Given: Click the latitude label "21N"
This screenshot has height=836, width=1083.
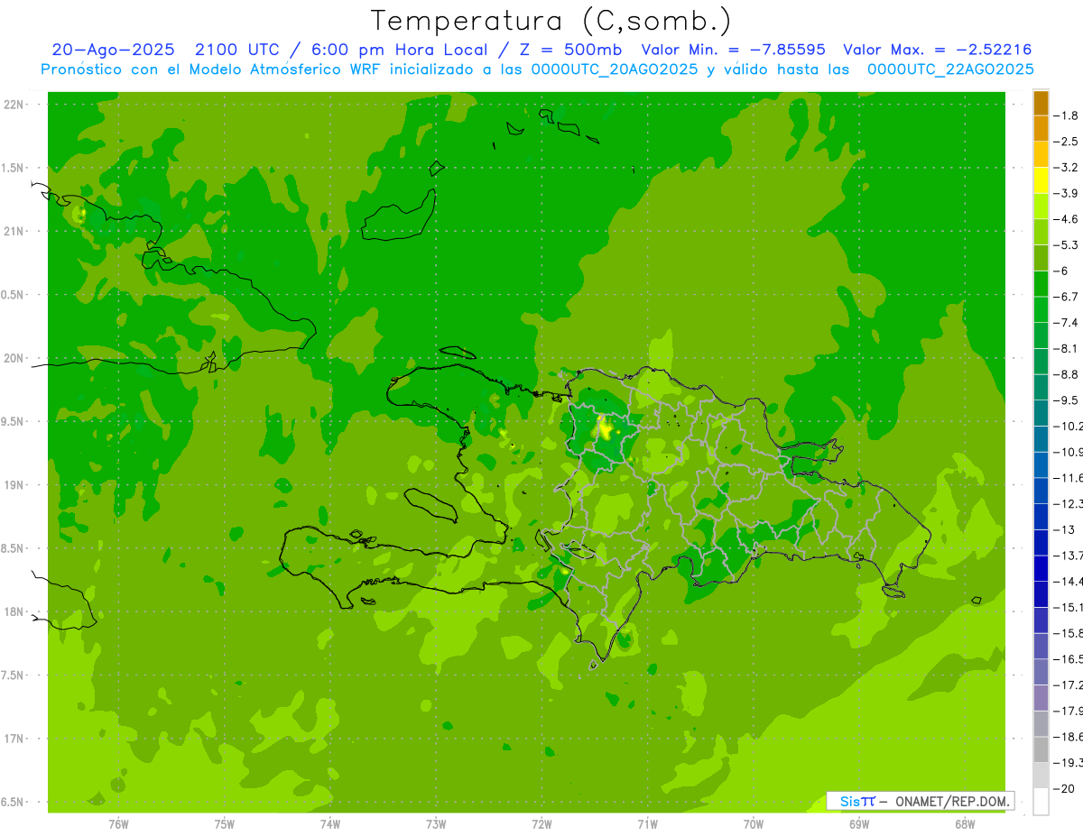Looking at the screenshot, I should (14, 231).
